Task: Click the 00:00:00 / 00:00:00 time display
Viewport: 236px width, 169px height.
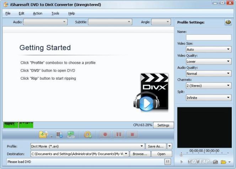Action: point(204,151)
